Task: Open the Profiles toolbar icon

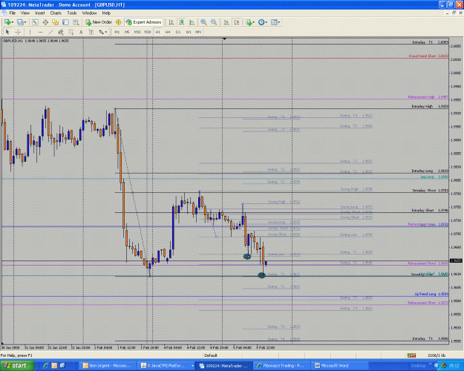Action: coord(20,22)
